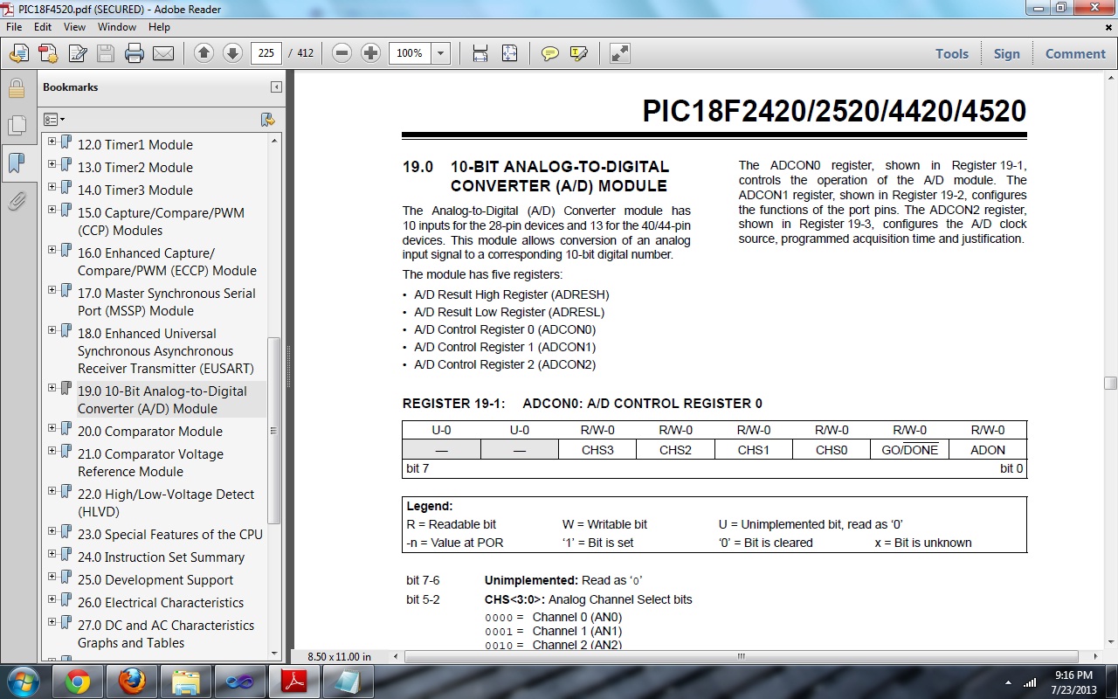This screenshot has height=699, width=1118.
Task: Expand the 20.0 Comparator Module node
Action: pyautogui.click(x=52, y=428)
